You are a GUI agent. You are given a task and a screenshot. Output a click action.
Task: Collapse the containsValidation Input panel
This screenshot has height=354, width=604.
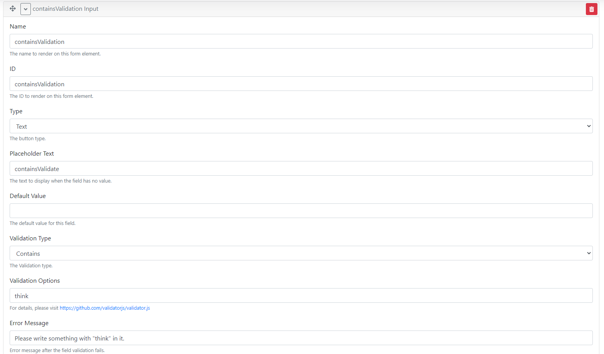click(x=25, y=9)
